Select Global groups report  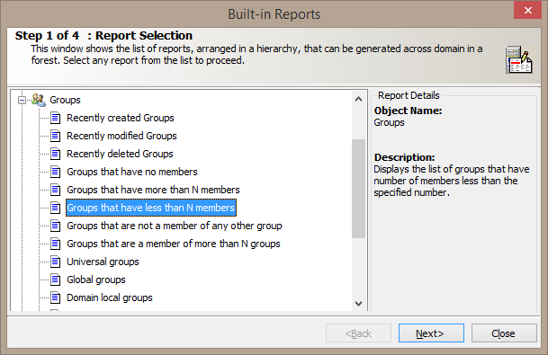(x=96, y=280)
